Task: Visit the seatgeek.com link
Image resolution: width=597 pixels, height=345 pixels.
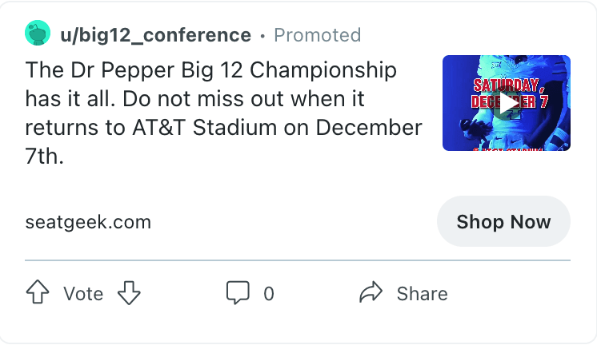Action: coord(88,222)
